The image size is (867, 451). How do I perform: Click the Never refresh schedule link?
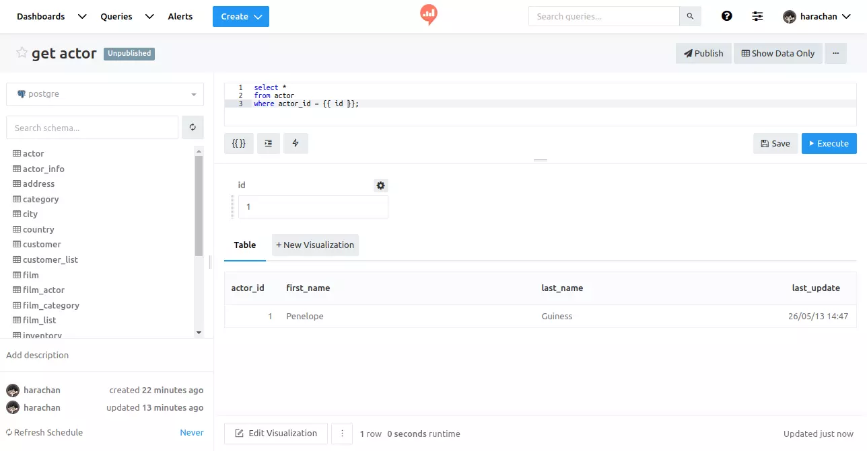(191, 432)
